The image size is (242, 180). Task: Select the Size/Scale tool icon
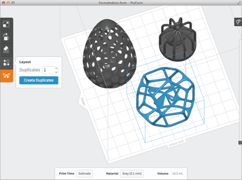6,24
